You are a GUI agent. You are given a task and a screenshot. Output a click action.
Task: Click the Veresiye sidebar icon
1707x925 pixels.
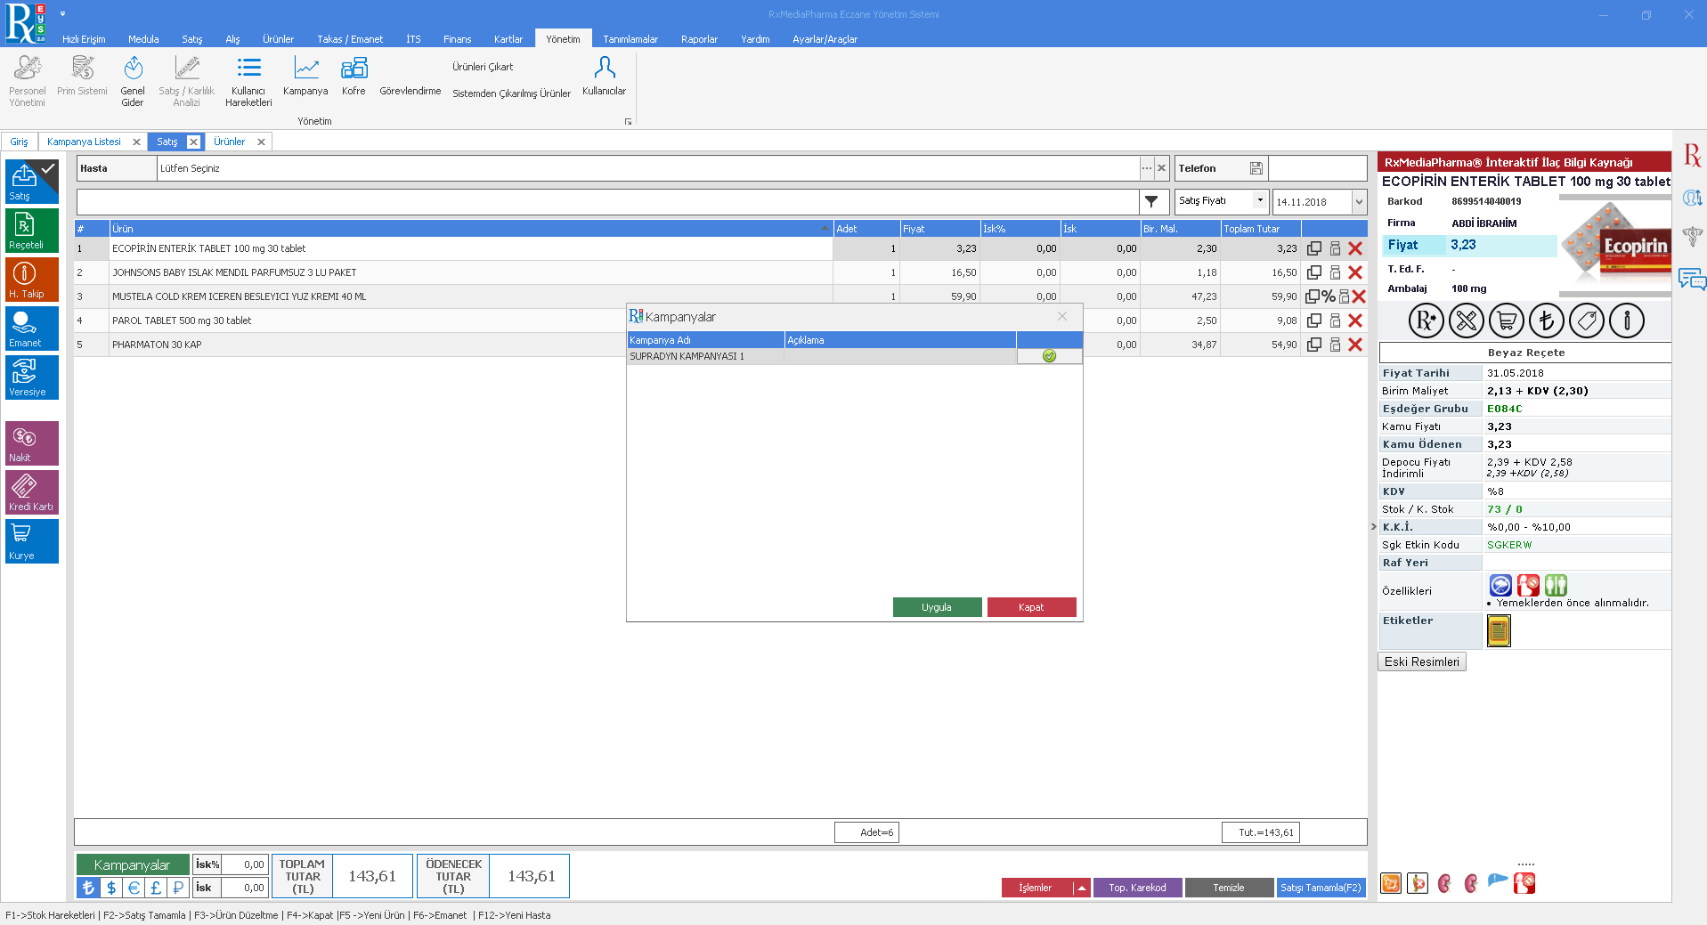point(31,377)
